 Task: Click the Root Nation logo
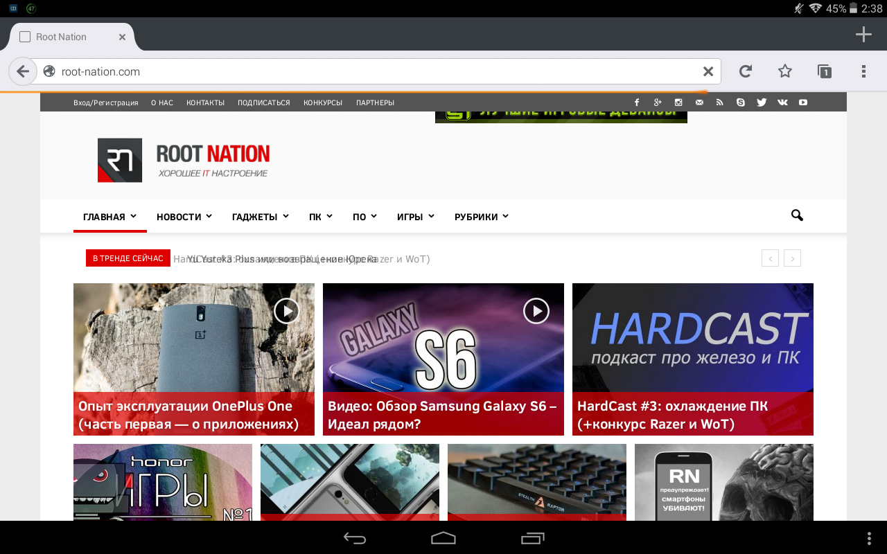(x=184, y=160)
